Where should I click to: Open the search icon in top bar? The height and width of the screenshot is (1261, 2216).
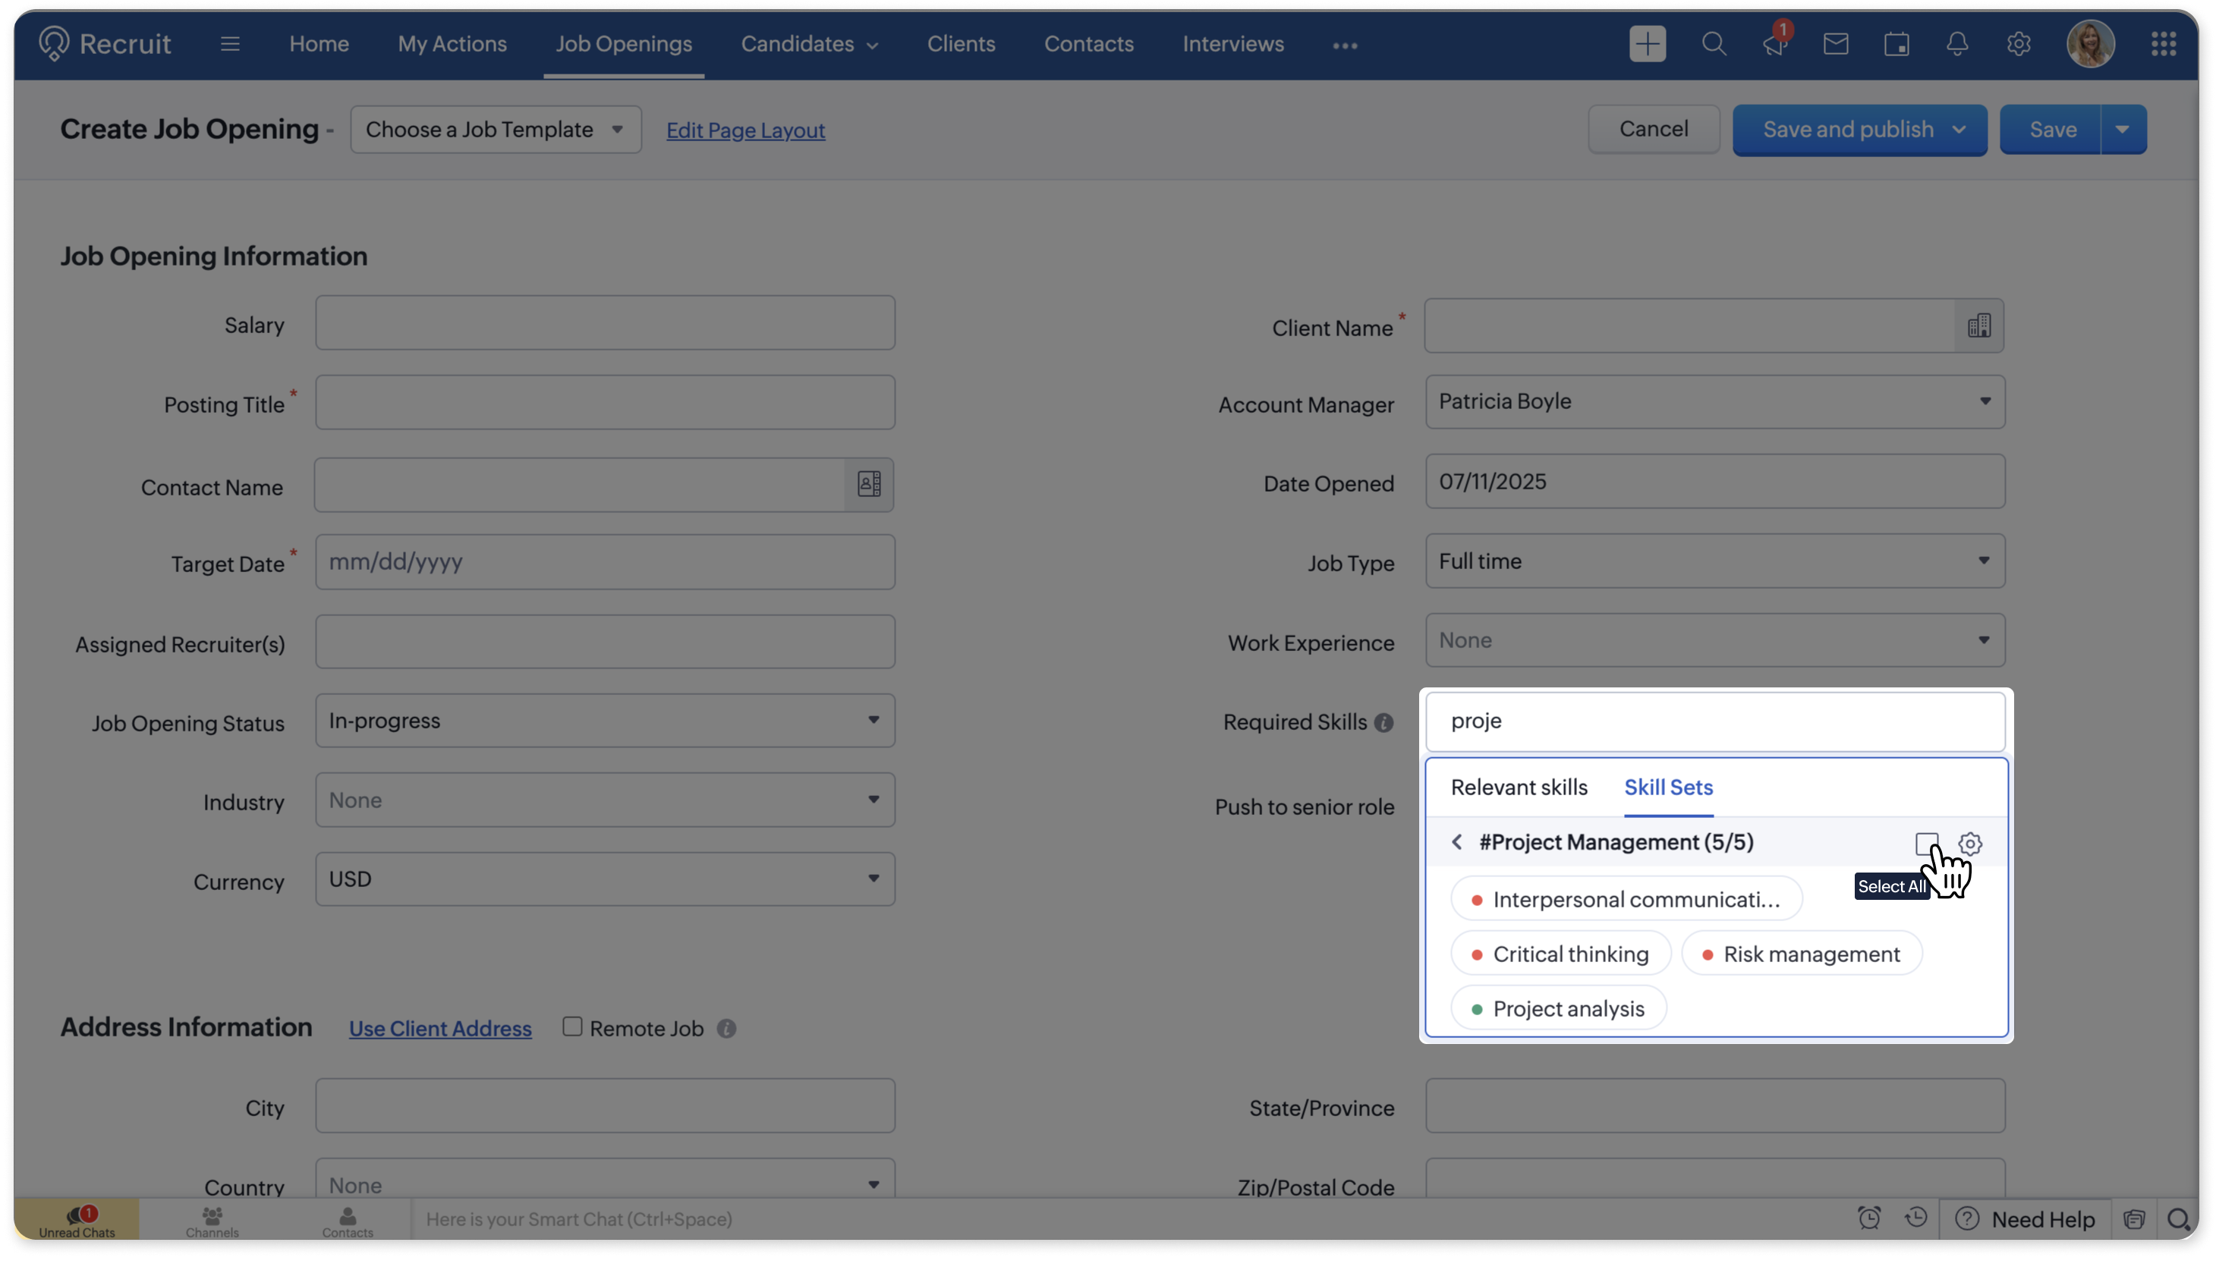click(1713, 44)
